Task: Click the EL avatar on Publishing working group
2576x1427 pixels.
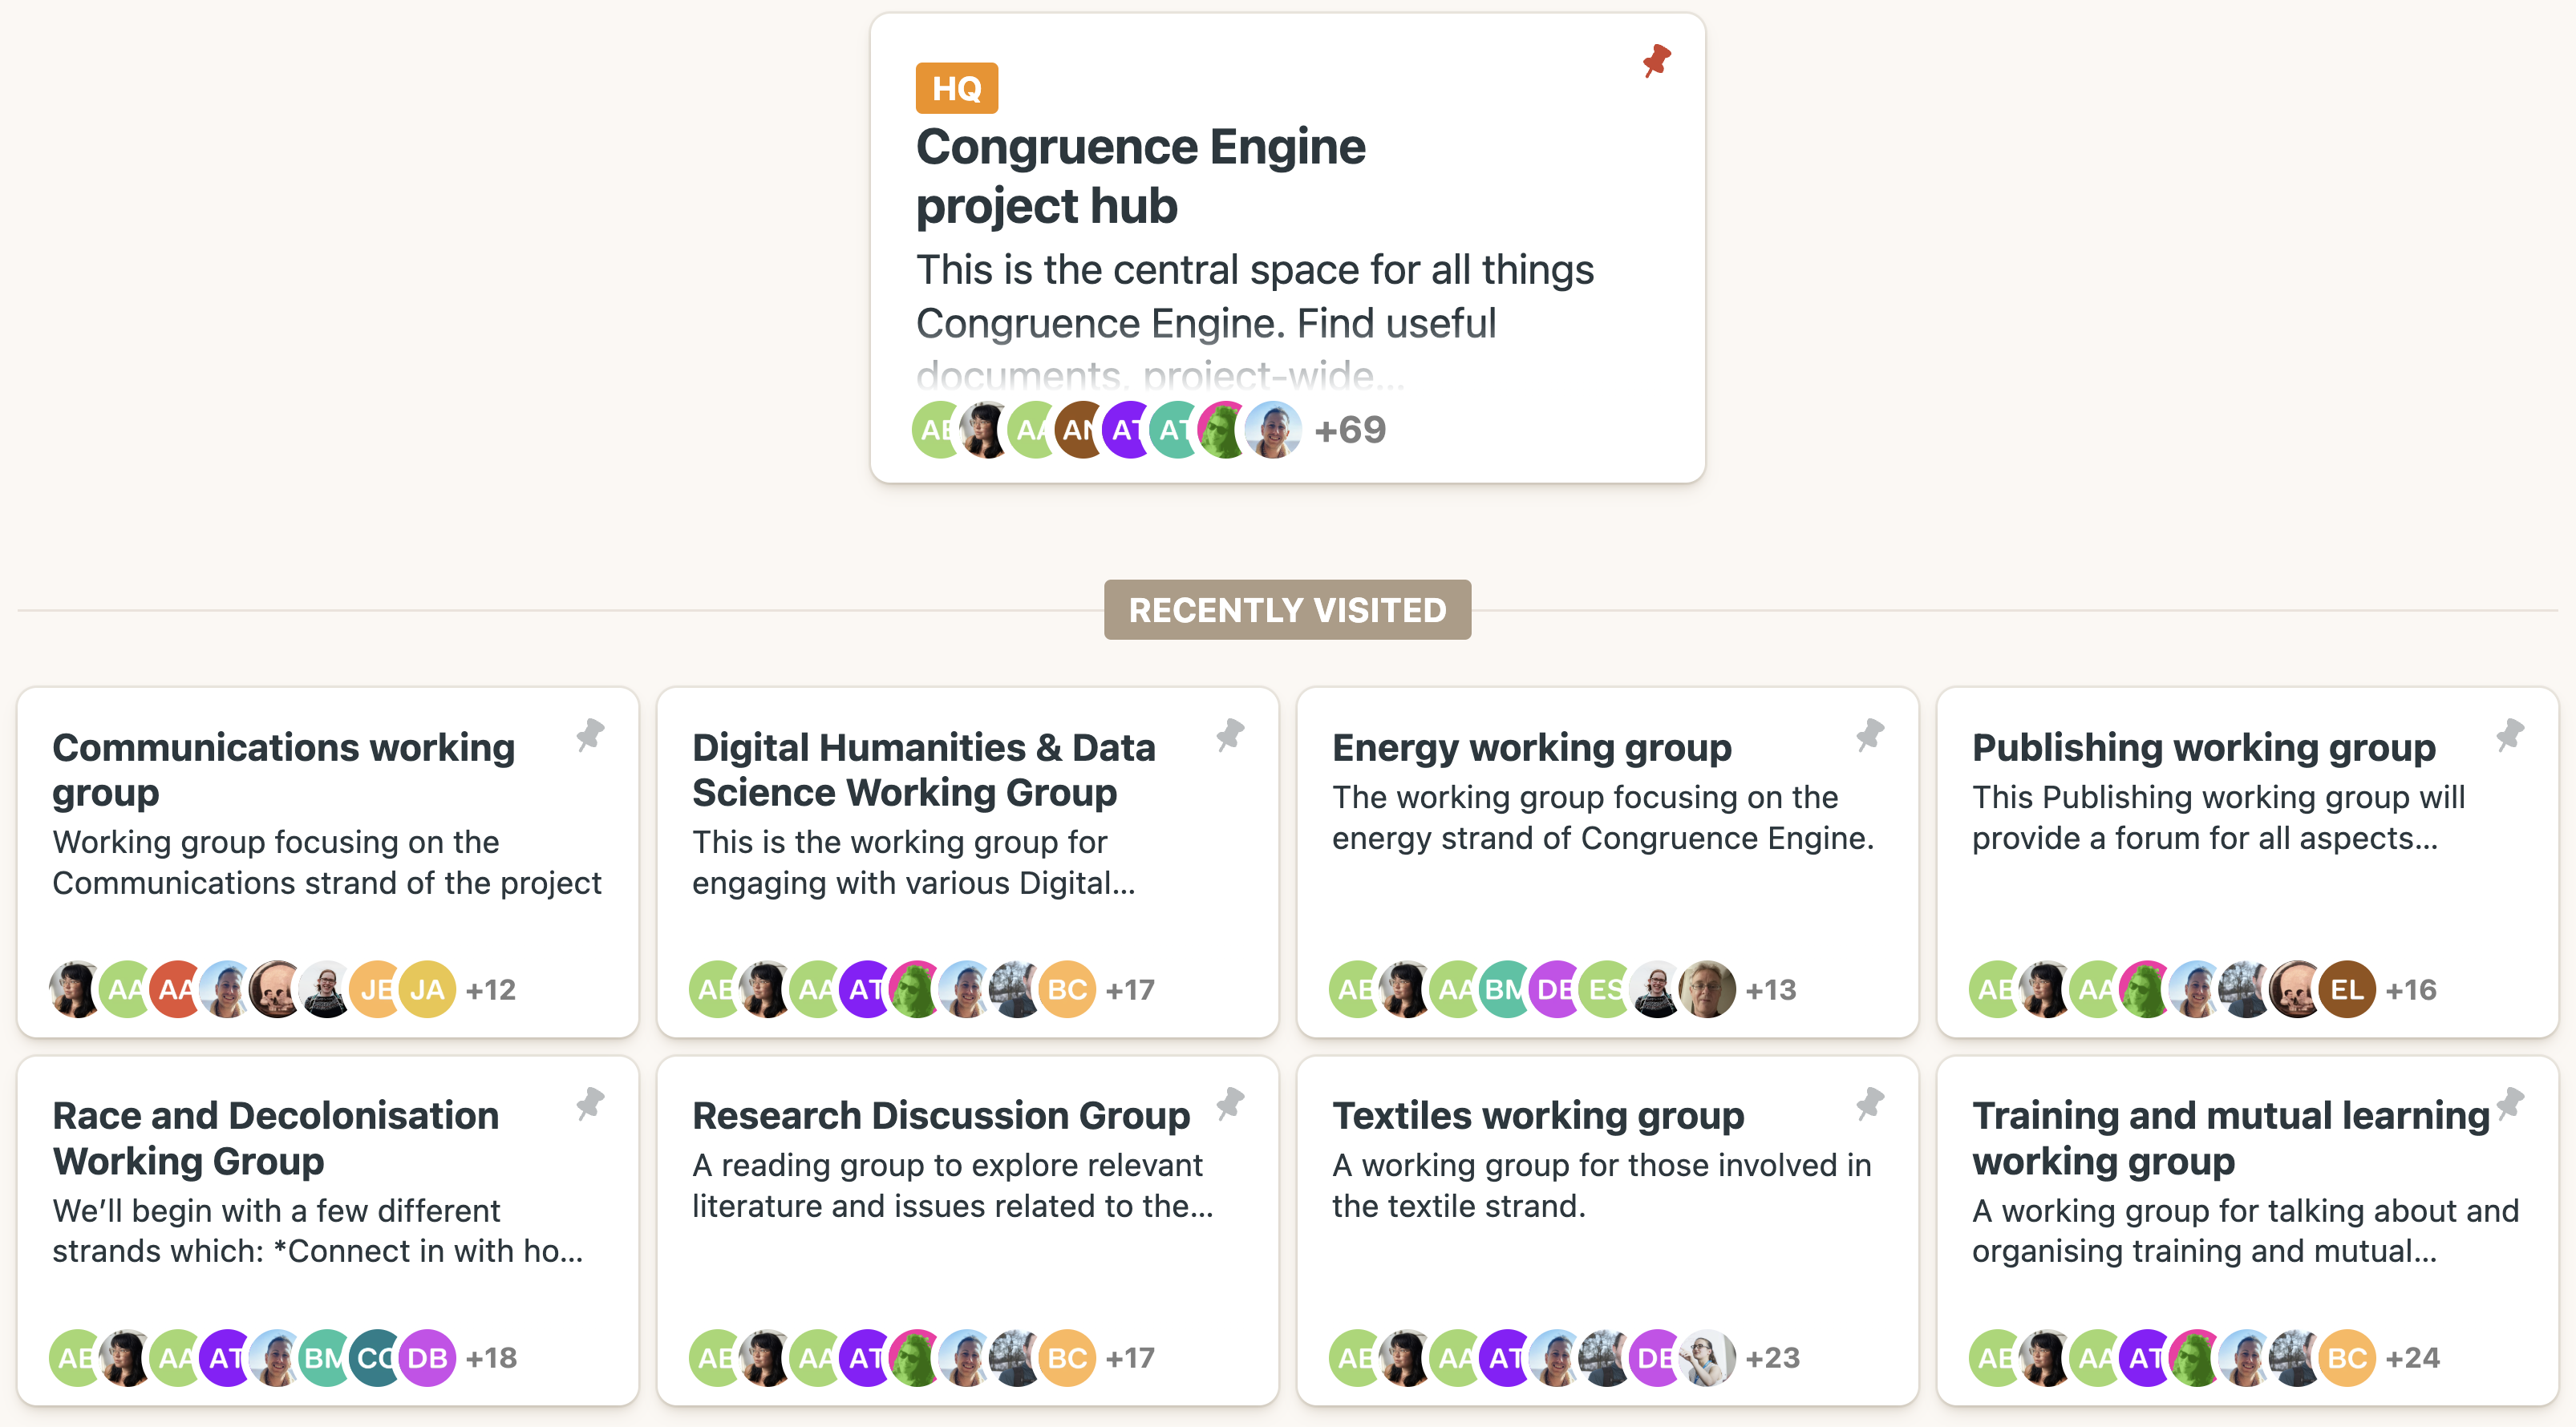Action: (x=2348, y=988)
